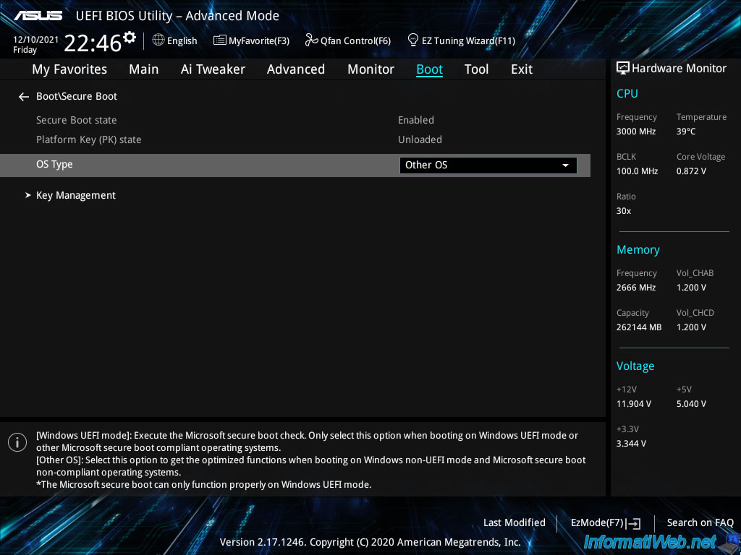Click Search on FAQ
The width and height of the screenshot is (741, 555).
tap(700, 522)
